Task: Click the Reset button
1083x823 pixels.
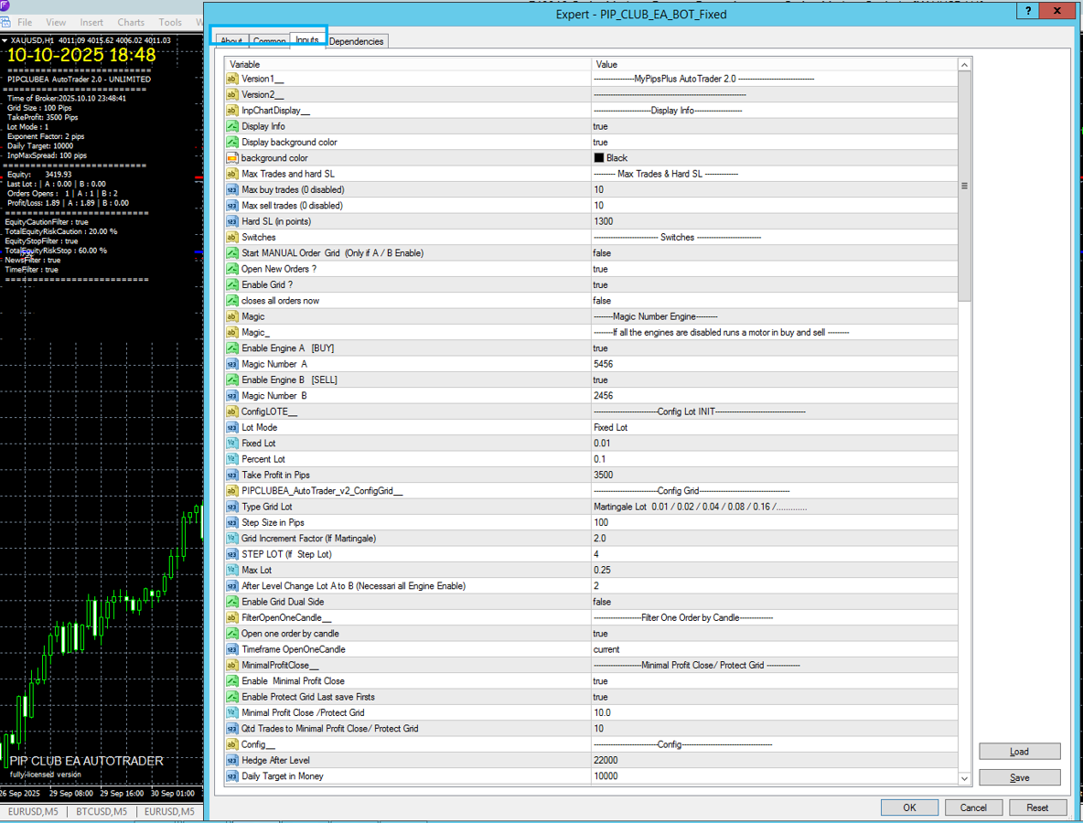Action: click(1037, 807)
